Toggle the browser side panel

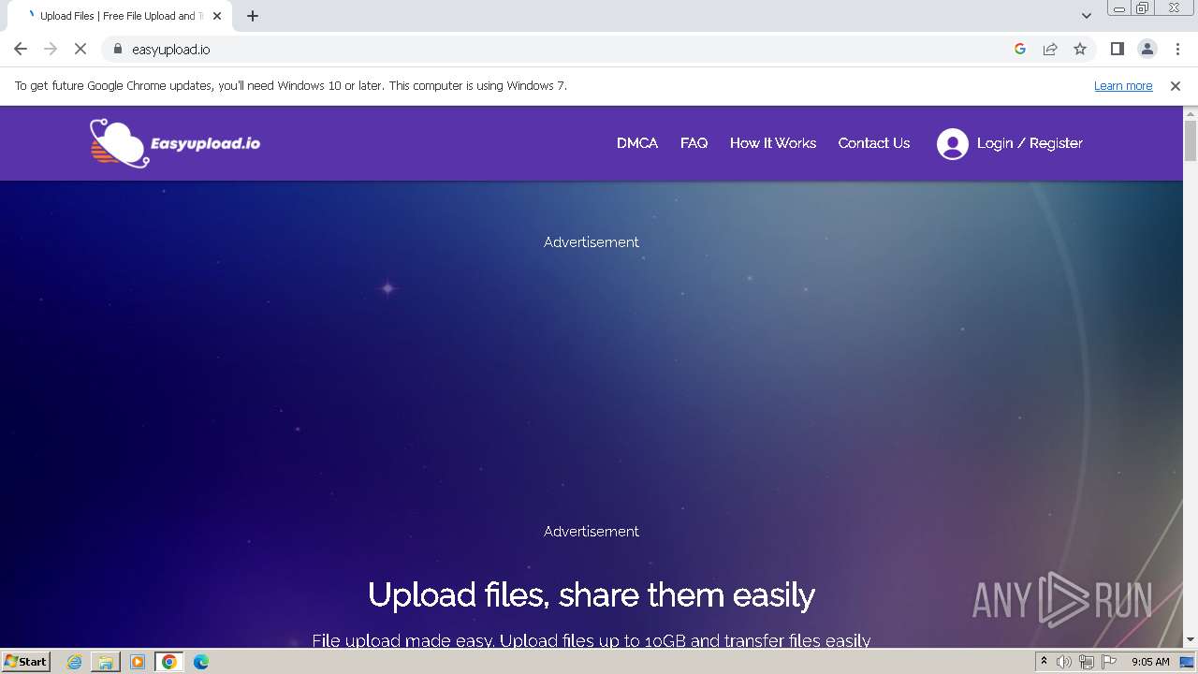[1118, 49]
